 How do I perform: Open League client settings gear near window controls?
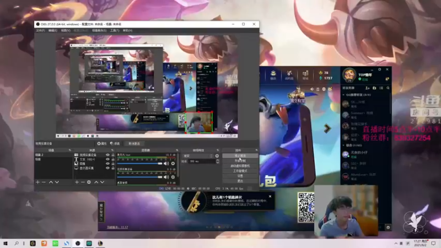[x=379, y=69]
